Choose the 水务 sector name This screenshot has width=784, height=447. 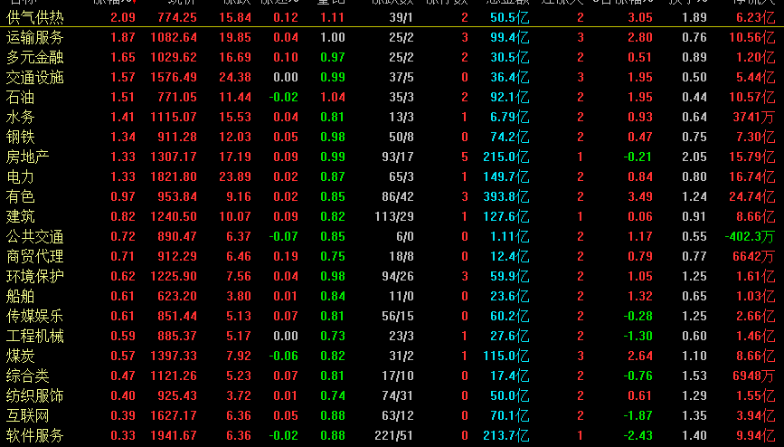click(x=20, y=117)
